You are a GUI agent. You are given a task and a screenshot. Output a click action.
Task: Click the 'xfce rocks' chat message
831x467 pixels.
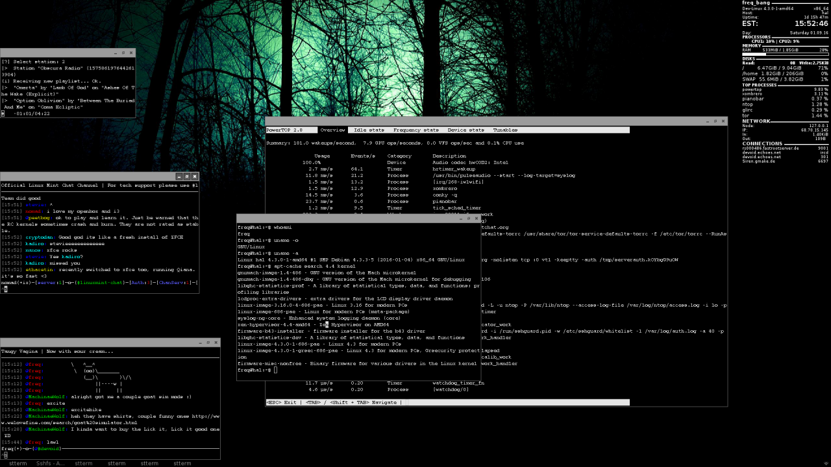62,250
